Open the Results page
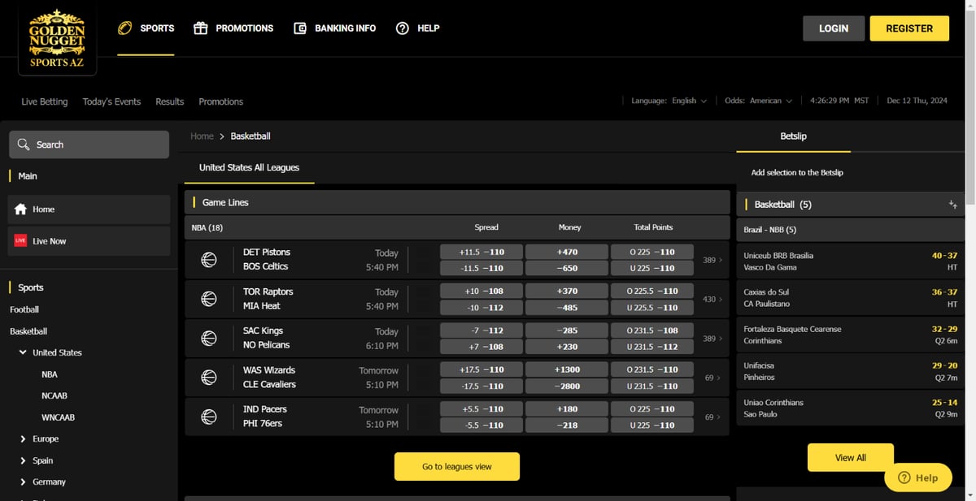Viewport: 976px width, 501px height. pyautogui.click(x=170, y=101)
